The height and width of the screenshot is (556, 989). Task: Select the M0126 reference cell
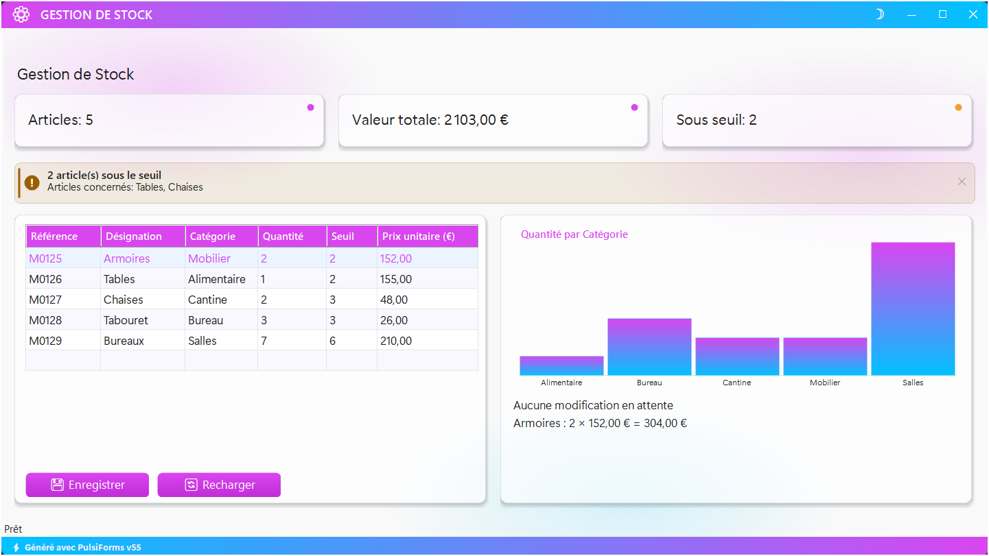click(63, 279)
